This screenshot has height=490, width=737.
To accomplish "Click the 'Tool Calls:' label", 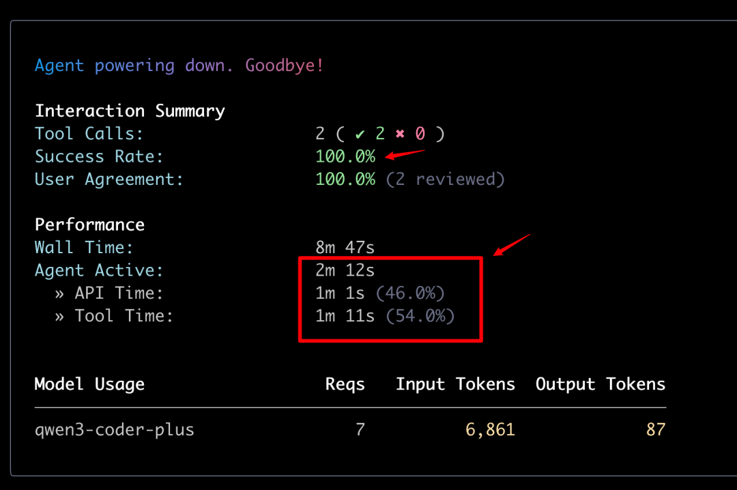I will tap(89, 134).
